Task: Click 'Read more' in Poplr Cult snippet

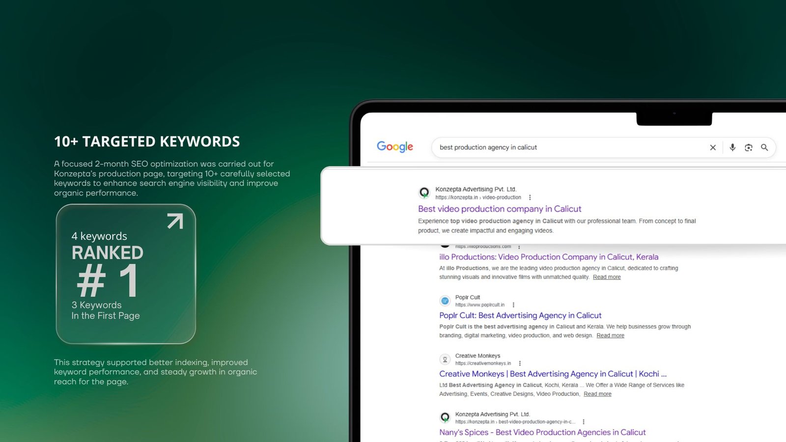Action: (611, 335)
